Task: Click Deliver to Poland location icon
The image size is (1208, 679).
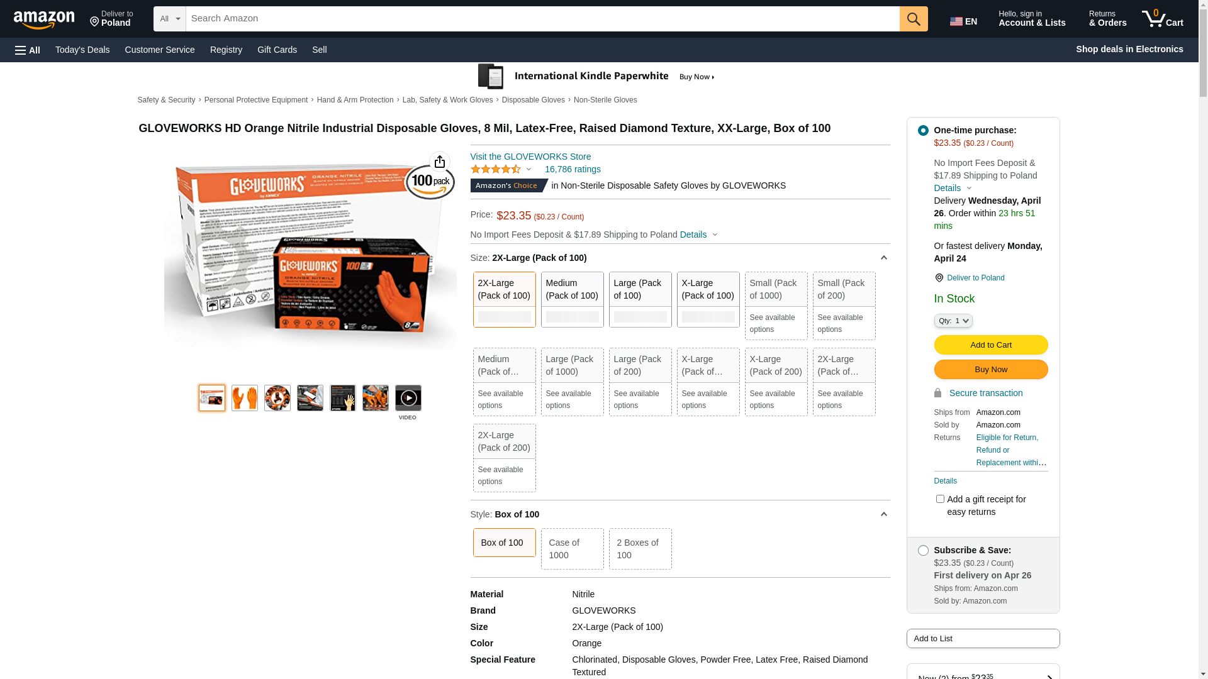Action: [939, 278]
